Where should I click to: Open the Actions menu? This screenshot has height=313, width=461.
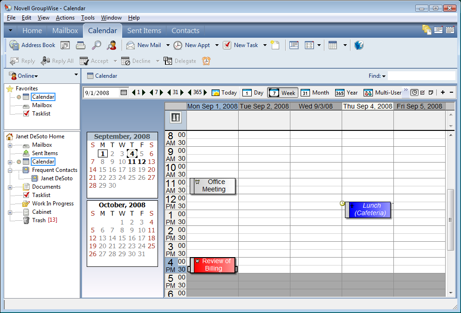[65, 18]
